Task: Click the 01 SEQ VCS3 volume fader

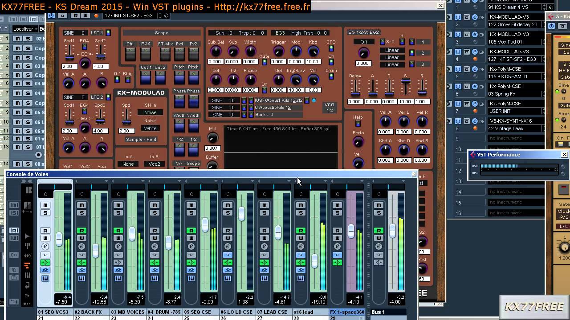Action: pyautogui.click(x=59, y=240)
